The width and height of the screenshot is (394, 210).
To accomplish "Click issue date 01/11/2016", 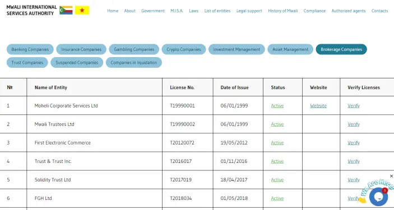I will point(234,161).
